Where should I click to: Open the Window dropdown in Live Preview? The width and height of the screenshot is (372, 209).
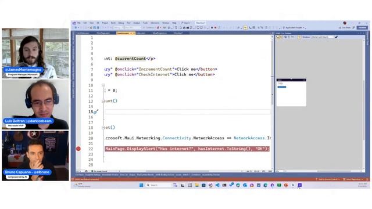tap(323, 37)
